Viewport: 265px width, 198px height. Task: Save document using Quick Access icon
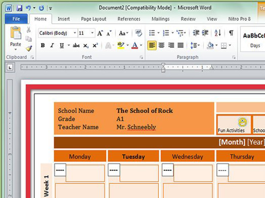19,8
